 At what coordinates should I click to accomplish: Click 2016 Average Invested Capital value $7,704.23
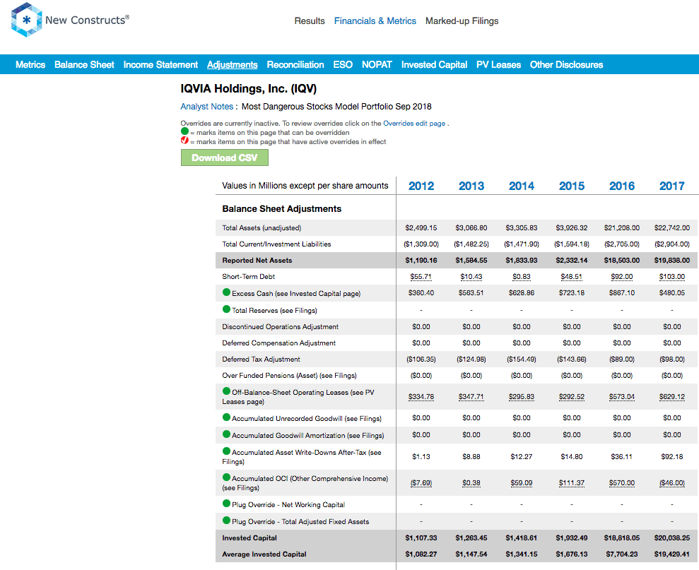pyautogui.click(x=622, y=554)
